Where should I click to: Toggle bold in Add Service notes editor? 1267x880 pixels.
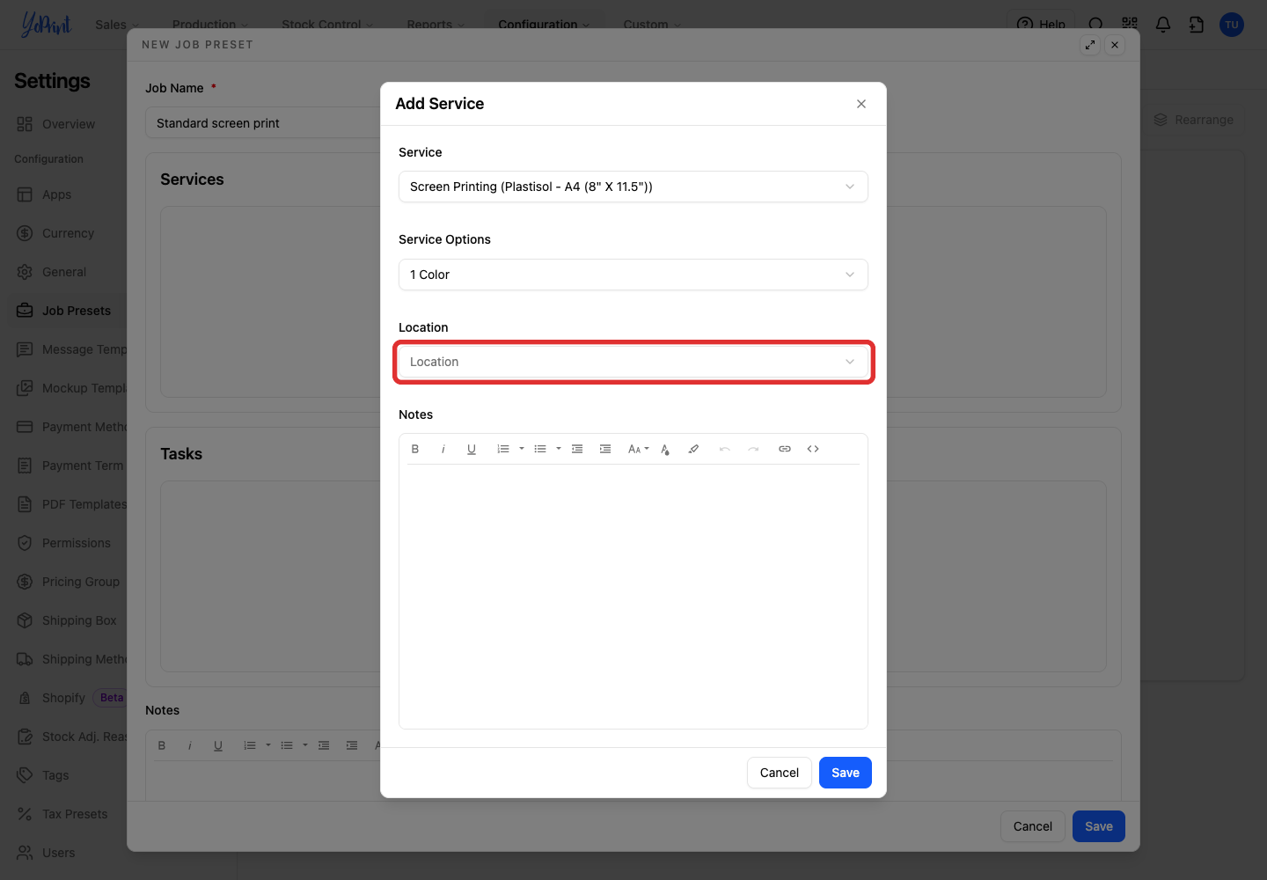pyautogui.click(x=415, y=449)
